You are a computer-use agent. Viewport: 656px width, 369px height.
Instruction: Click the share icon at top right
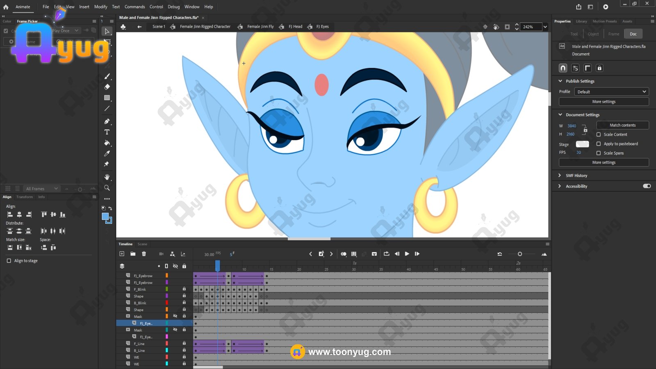(579, 7)
